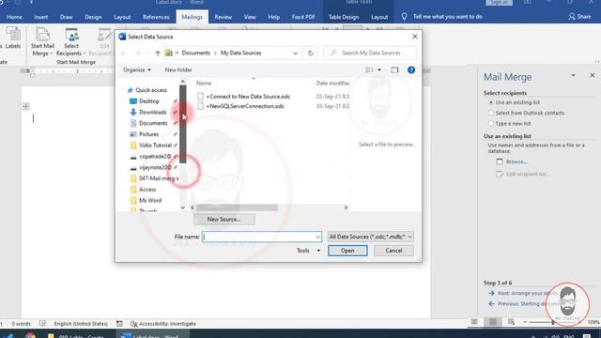This screenshot has height=338, width=601.
Task: Click the Search My Data Sources box
Action: pyautogui.click(x=370, y=54)
